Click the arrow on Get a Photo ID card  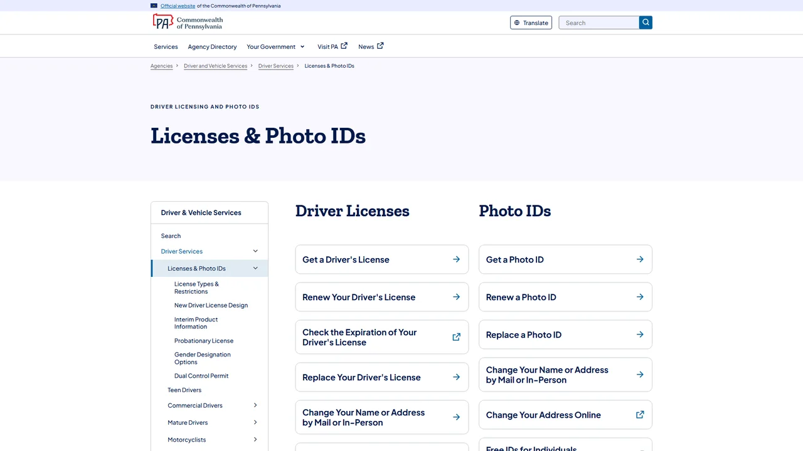(640, 259)
